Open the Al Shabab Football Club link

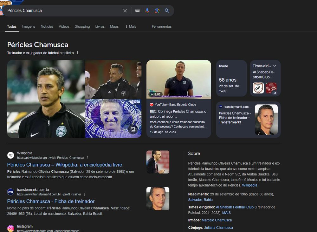(x=235, y=207)
